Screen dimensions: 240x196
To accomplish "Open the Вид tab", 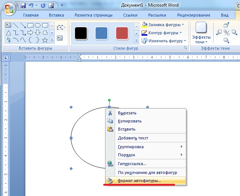I will (x=225, y=15).
